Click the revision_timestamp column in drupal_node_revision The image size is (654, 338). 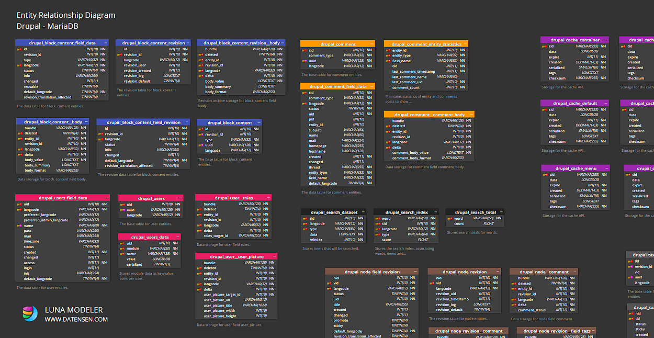(x=465, y=300)
